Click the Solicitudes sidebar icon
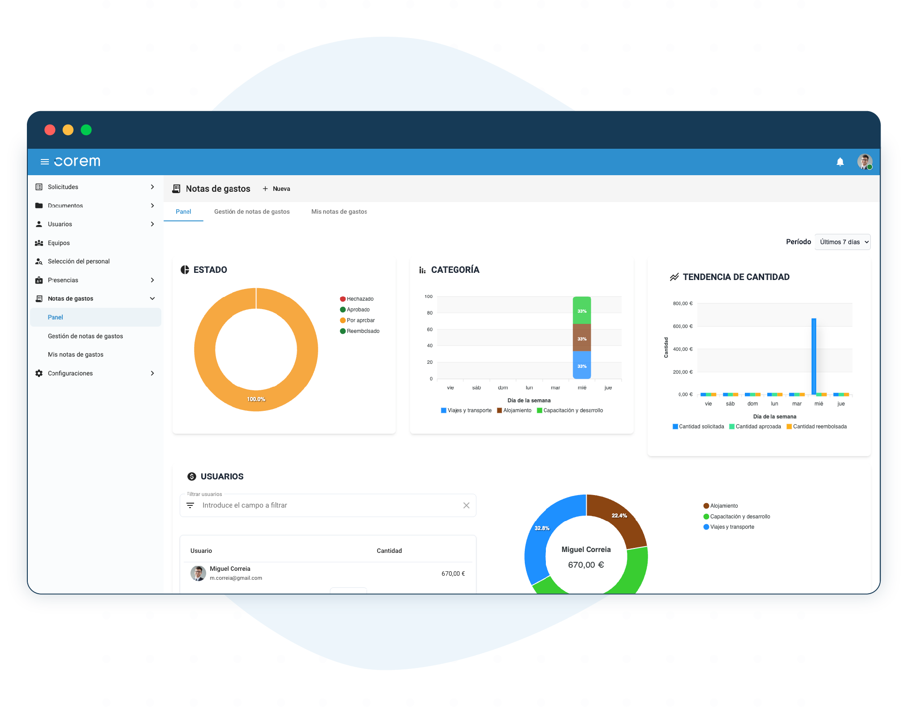 click(39, 187)
